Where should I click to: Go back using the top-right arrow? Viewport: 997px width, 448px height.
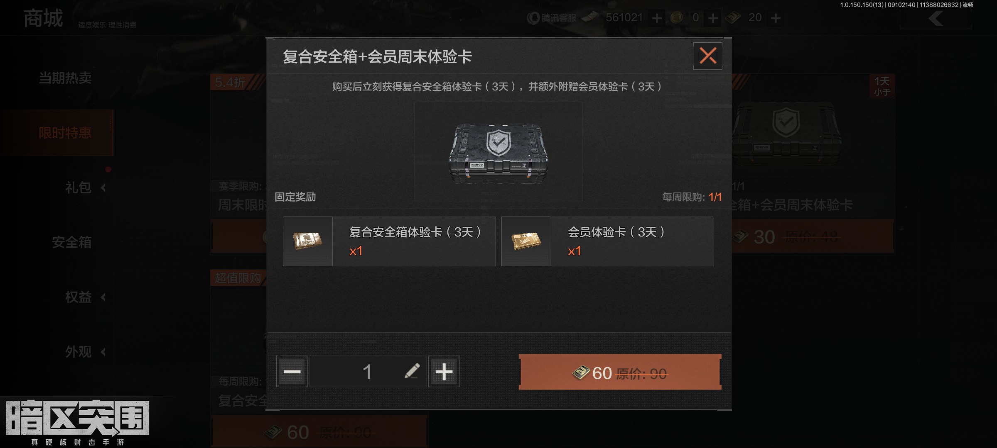(x=936, y=19)
